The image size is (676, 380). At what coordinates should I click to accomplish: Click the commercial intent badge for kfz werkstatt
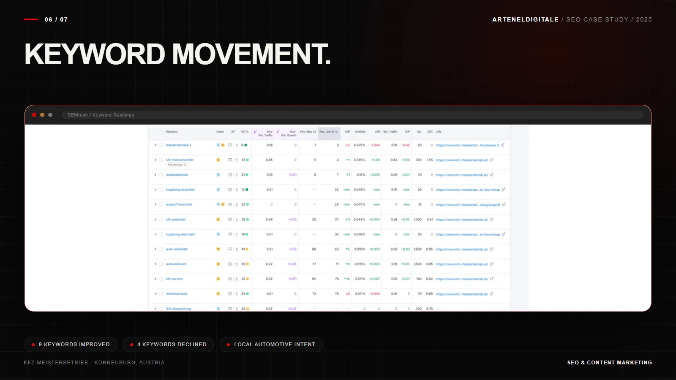(x=218, y=220)
